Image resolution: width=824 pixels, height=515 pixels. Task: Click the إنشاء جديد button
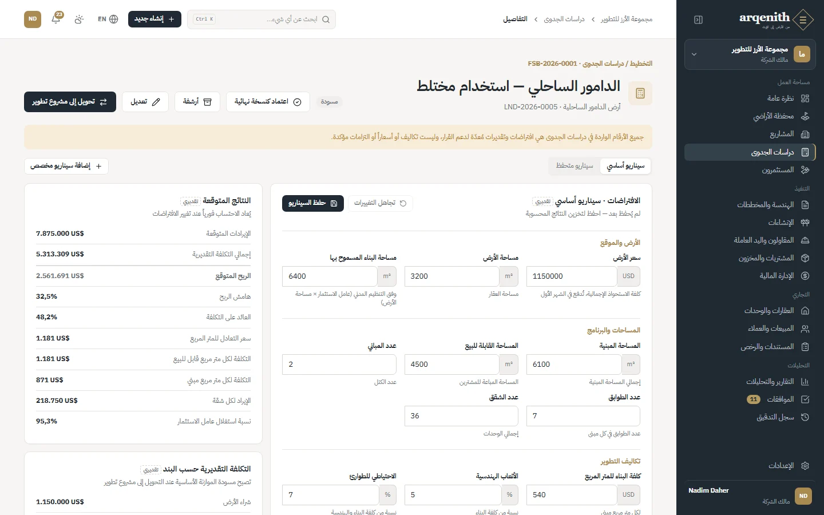pos(154,19)
